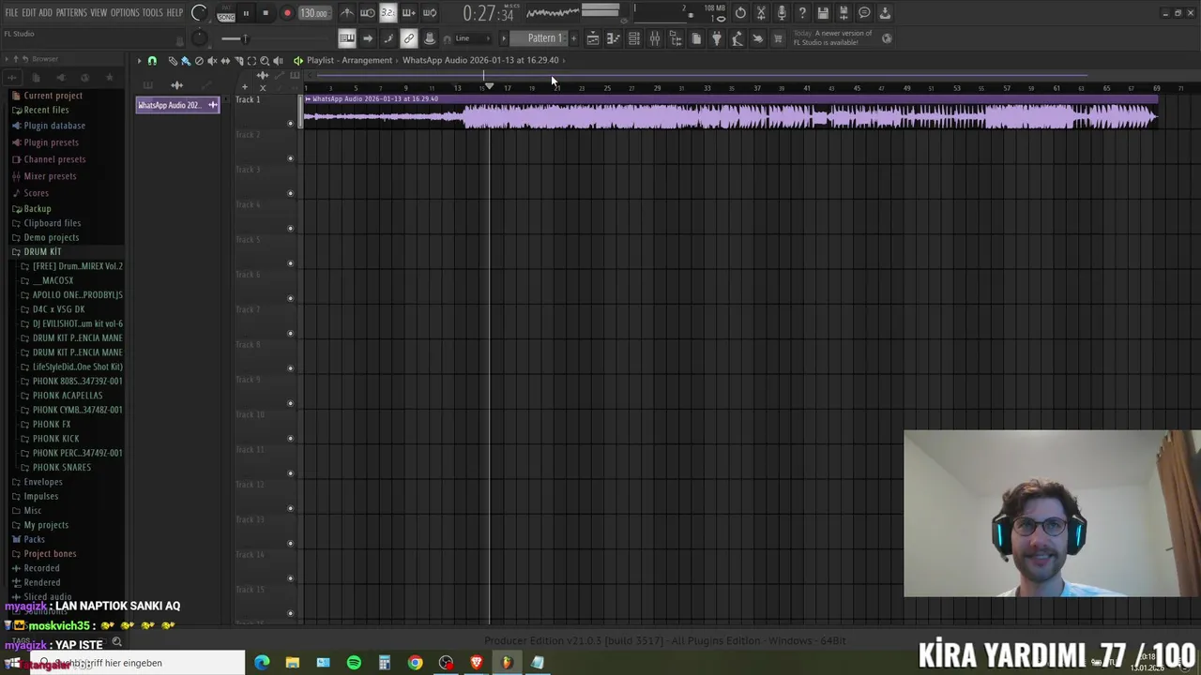Click the question mark help icon
This screenshot has height=675, width=1201.
coord(802,13)
